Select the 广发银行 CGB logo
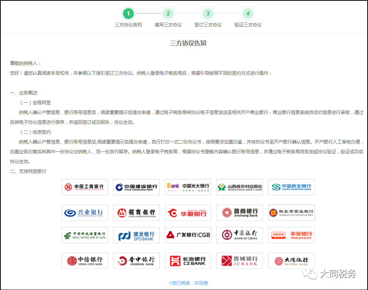Screen dimensions: 368x290 (x=188, y=235)
